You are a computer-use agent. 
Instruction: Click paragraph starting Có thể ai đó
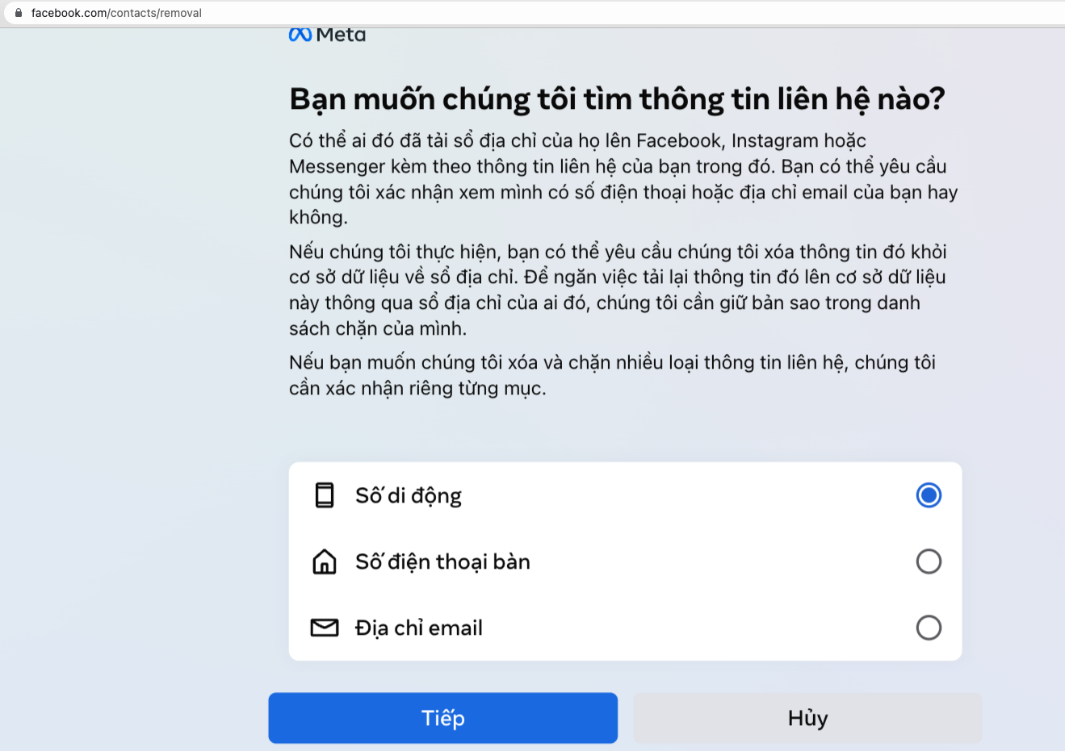tap(623, 179)
